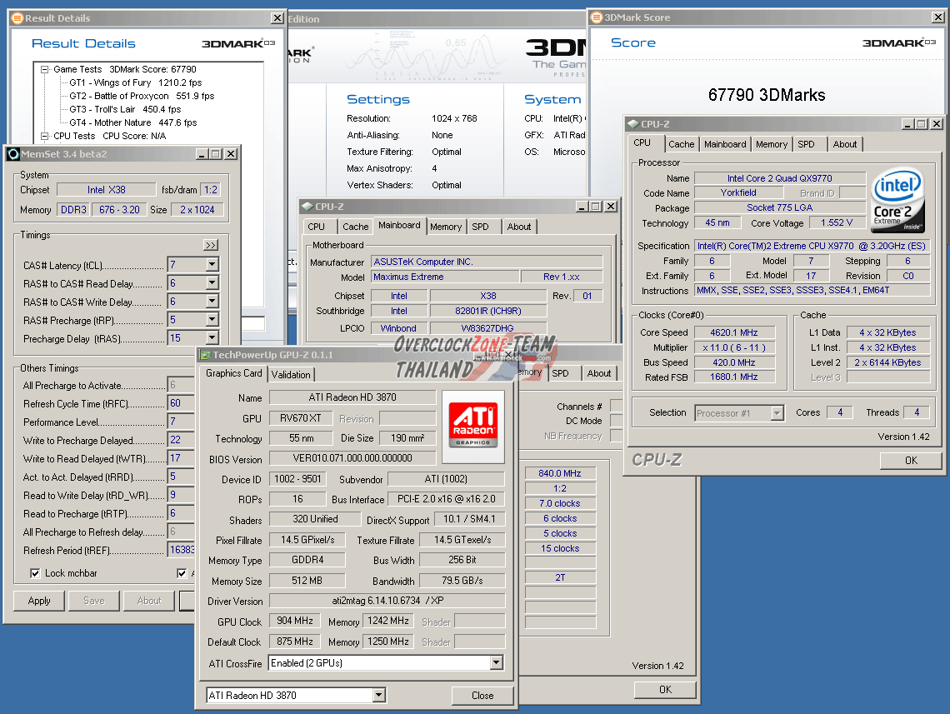Click the Core Speed 4620.1 MHz value
Image resolution: width=950 pixels, height=714 pixels.
click(734, 332)
